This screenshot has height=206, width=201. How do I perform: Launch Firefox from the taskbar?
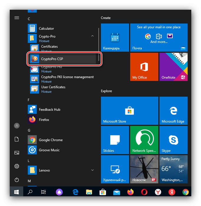click(130, 192)
